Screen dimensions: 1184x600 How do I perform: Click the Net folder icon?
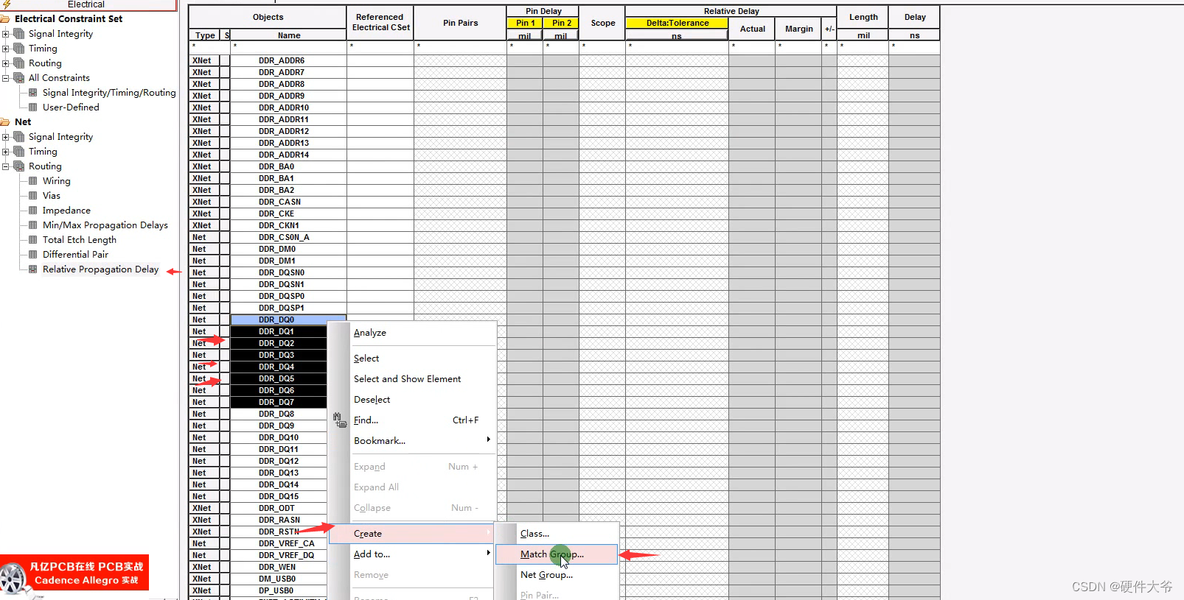click(x=5, y=122)
